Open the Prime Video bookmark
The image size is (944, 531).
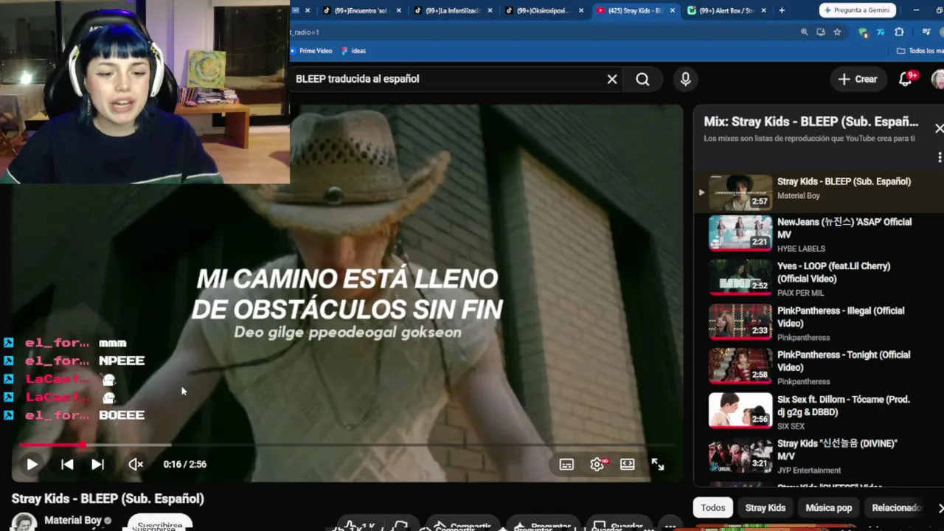pos(310,51)
